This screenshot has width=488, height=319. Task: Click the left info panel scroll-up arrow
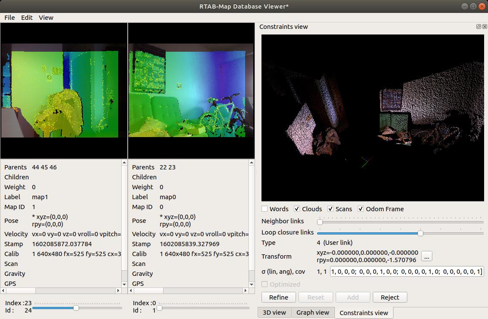125,163
